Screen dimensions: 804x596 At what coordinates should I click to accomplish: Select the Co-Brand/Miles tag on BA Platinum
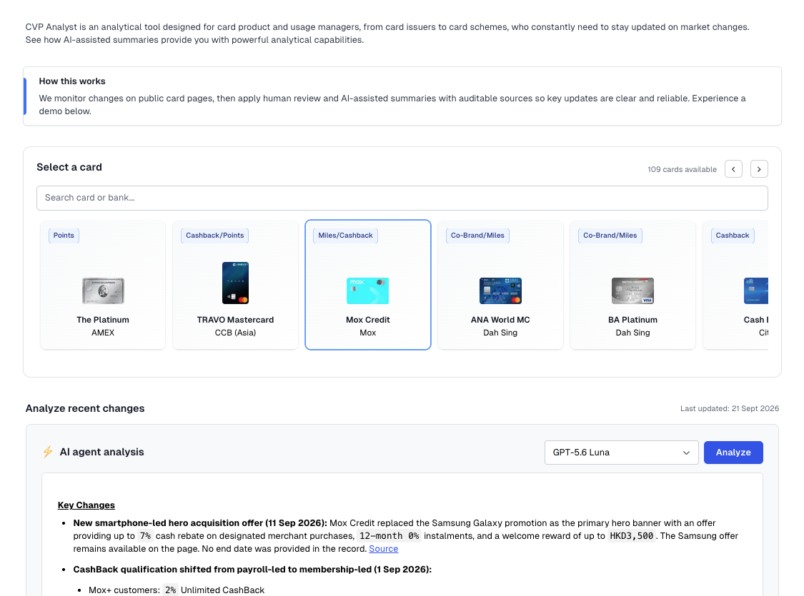click(x=610, y=236)
